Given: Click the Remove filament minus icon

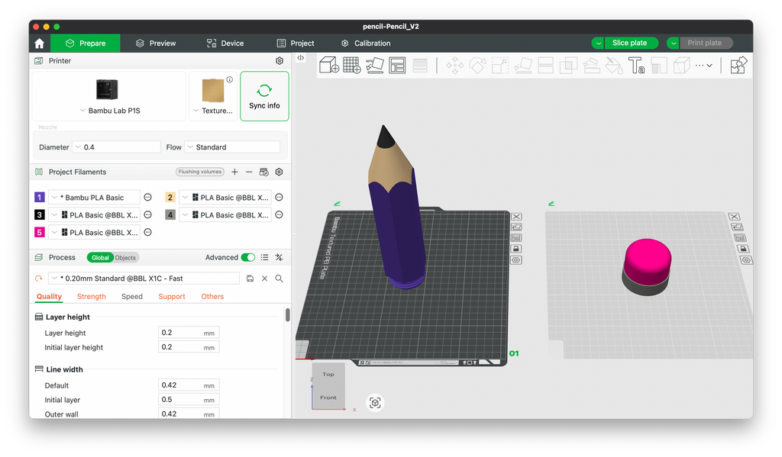Looking at the screenshot, I should [x=249, y=172].
